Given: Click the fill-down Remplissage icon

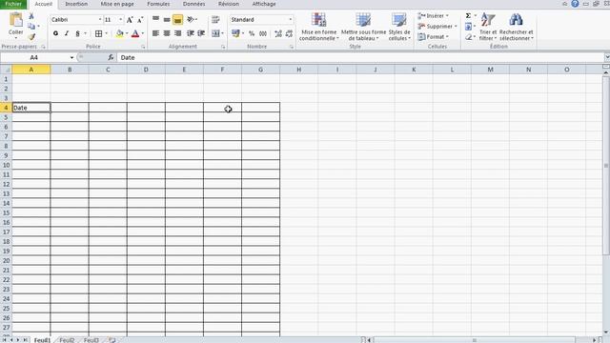Looking at the screenshot, I should pos(468,27).
